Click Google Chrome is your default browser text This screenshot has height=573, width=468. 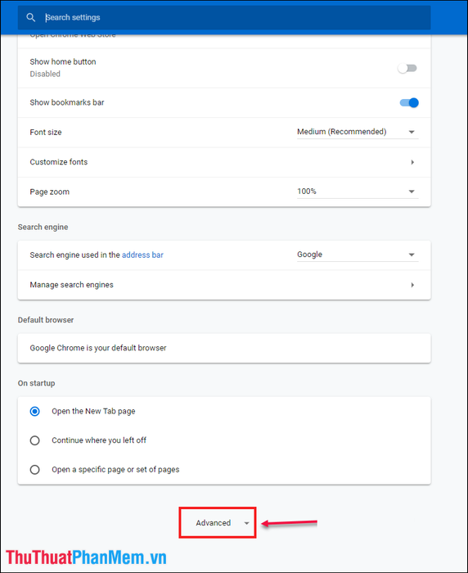coord(98,348)
